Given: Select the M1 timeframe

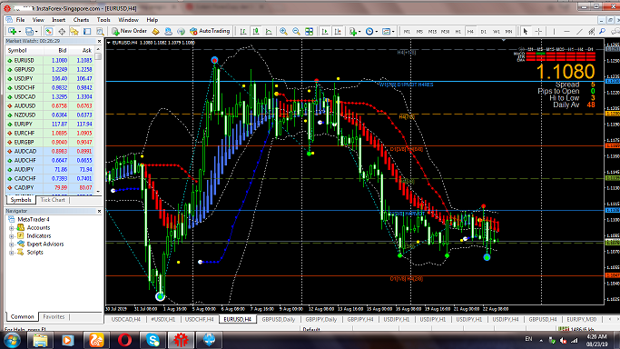Looking at the screenshot, I should 407,31.
